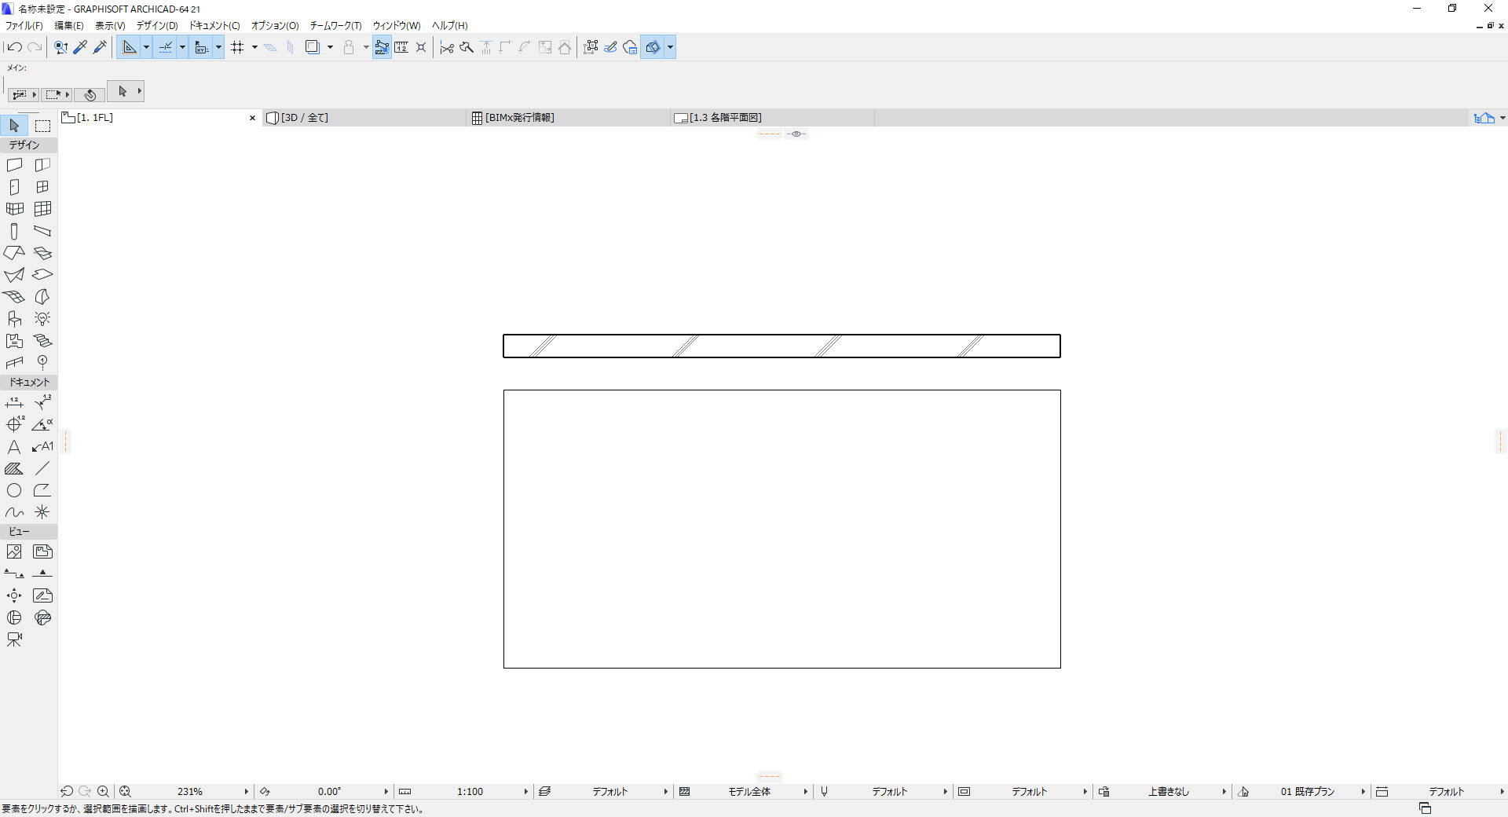Select the Shell tool
Screen dimensions: 1508x817
(x=14, y=275)
